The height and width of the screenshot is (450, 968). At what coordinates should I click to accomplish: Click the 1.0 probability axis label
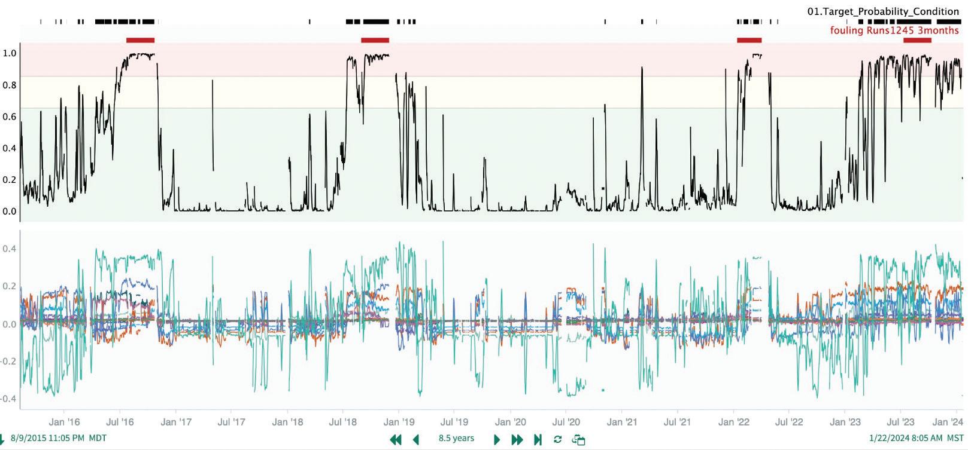point(10,53)
